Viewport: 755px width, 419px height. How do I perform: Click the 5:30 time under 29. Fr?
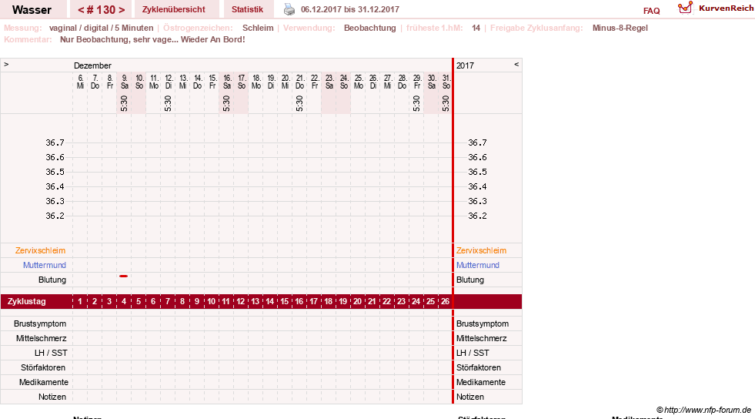click(x=416, y=103)
